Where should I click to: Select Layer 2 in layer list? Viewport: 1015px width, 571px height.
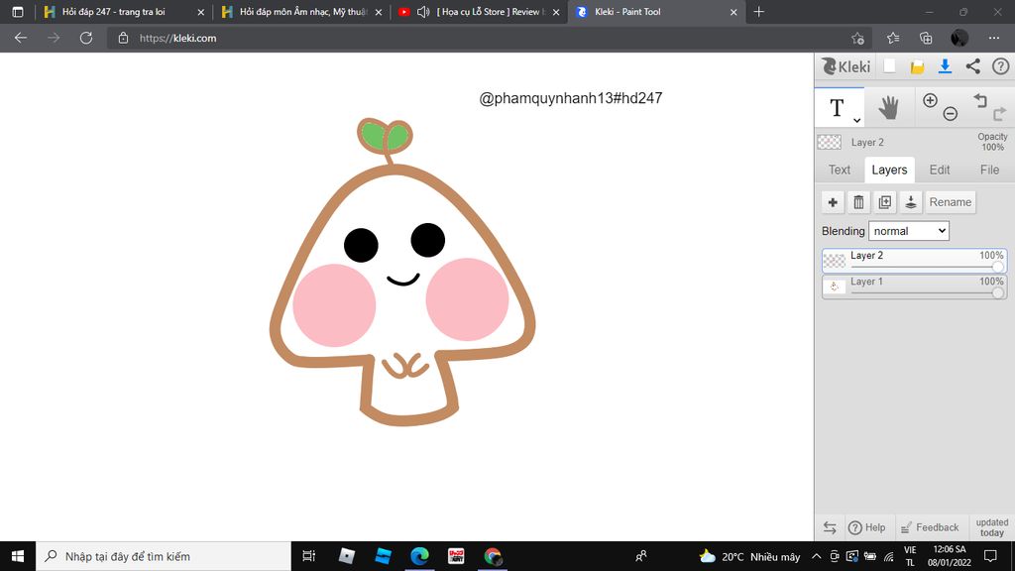click(914, 261)
